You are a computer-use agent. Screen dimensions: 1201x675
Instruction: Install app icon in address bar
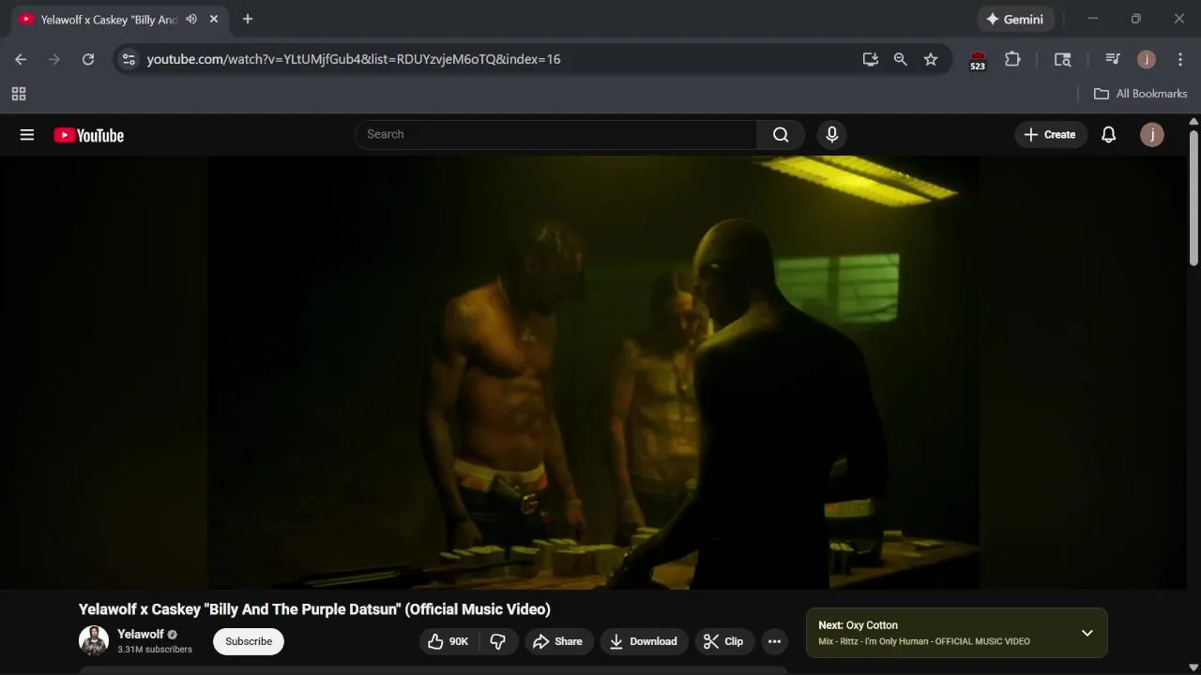871,59
